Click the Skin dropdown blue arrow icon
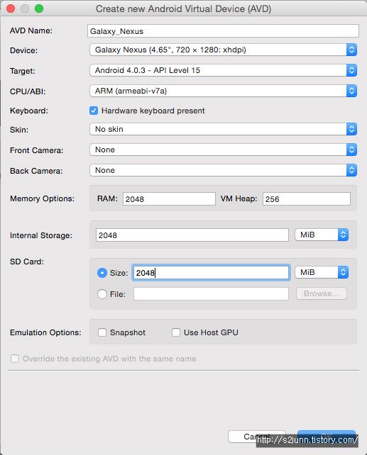The width and height of the screenshot is (367, 455). click(x=351, y=129)
